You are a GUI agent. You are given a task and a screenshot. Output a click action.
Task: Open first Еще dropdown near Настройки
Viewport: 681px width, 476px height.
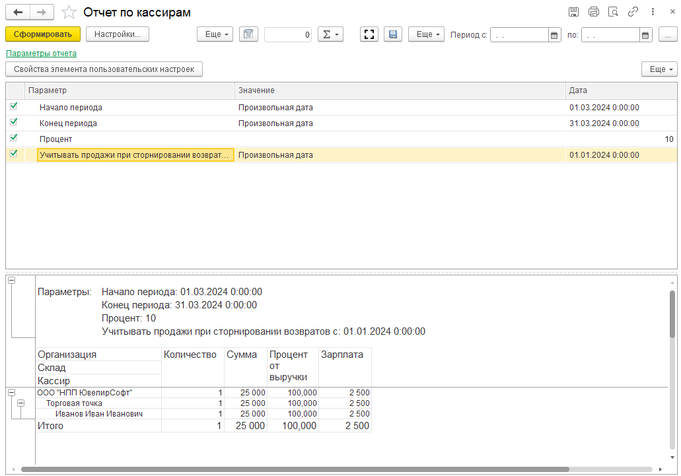click(215, 34)
